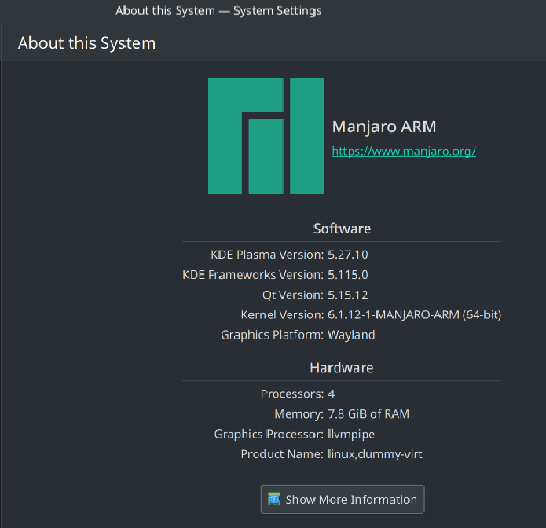Click the Processors count value

click(x=331, y=394)
